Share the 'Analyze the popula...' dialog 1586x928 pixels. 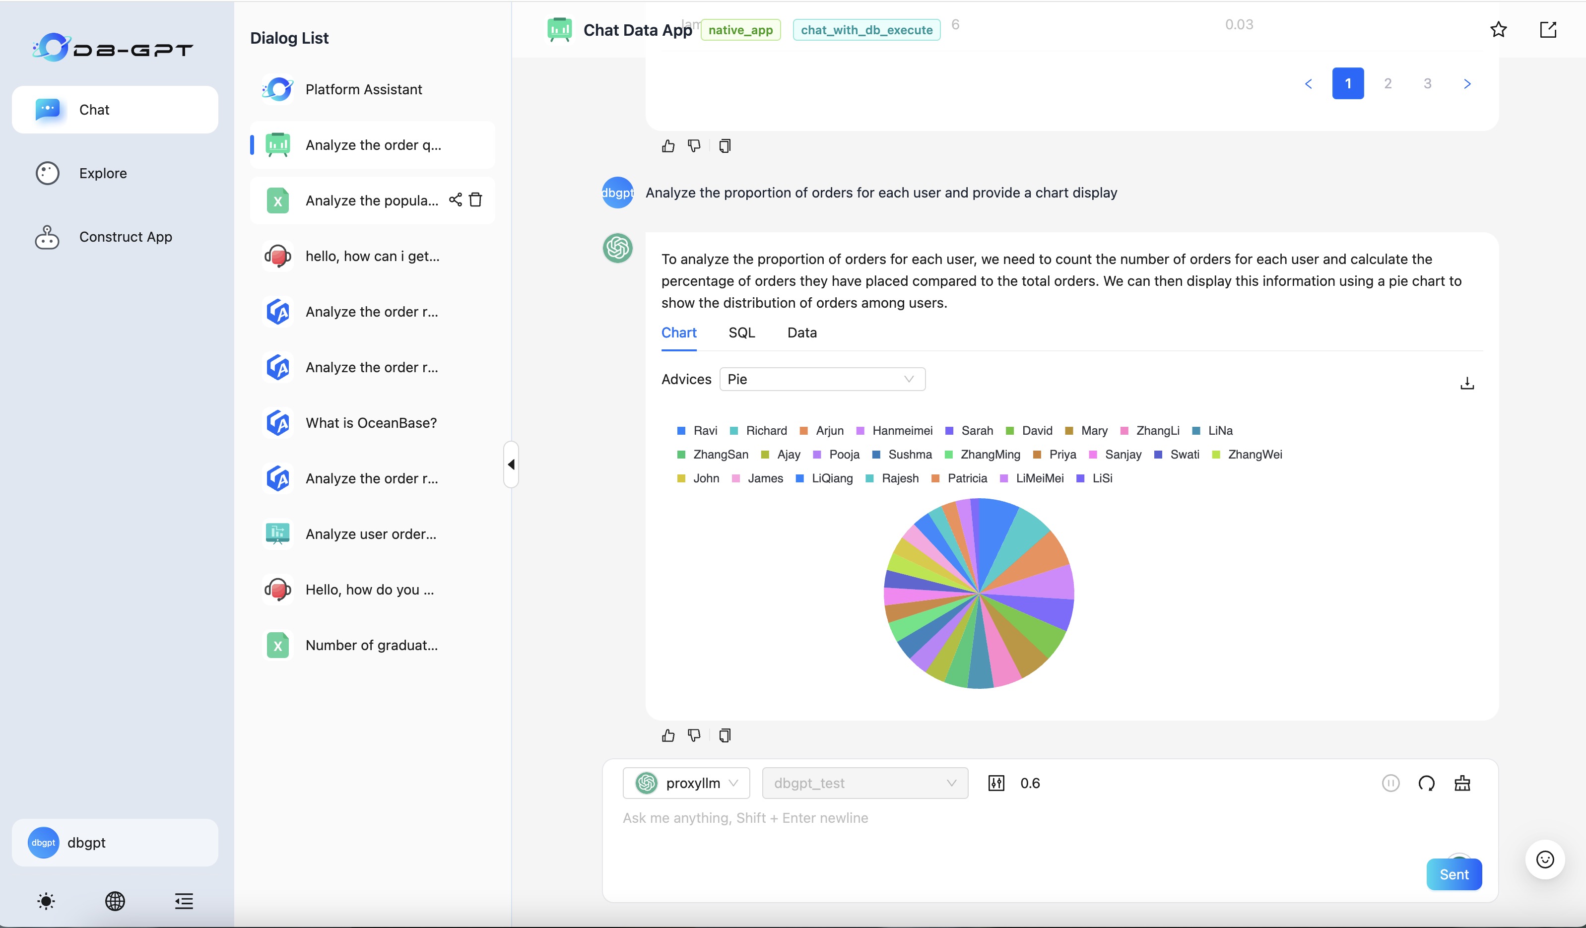point(455,199)
